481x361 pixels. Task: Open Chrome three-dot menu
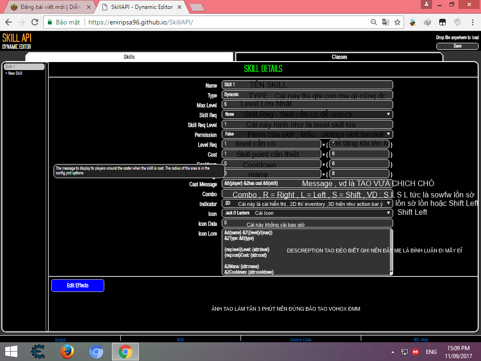click(473, 22)
